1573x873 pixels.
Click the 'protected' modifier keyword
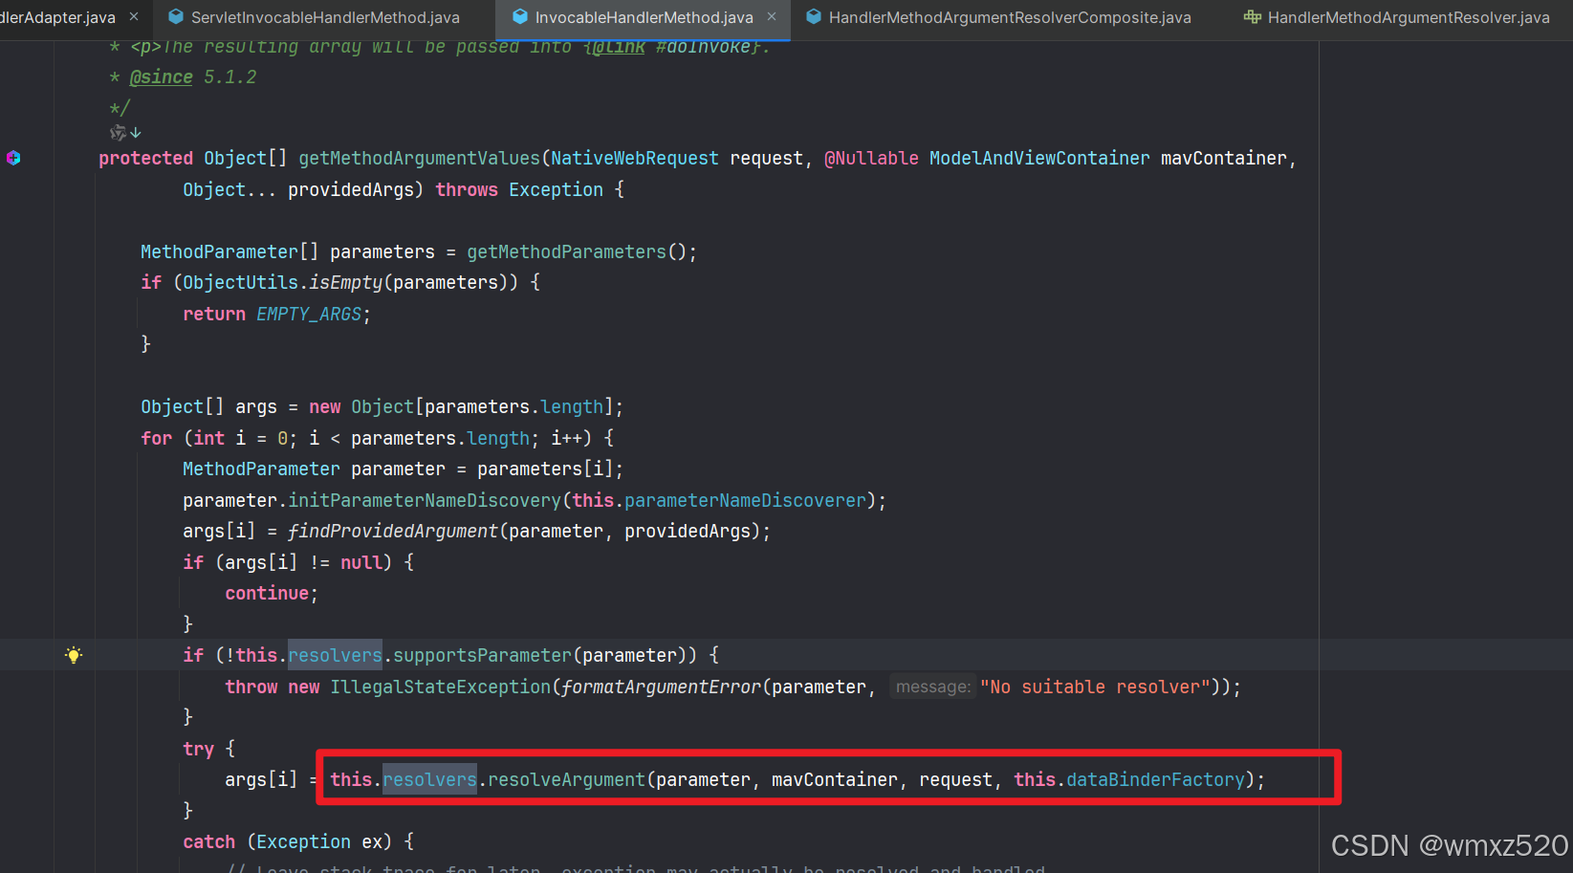coord(145,158)
